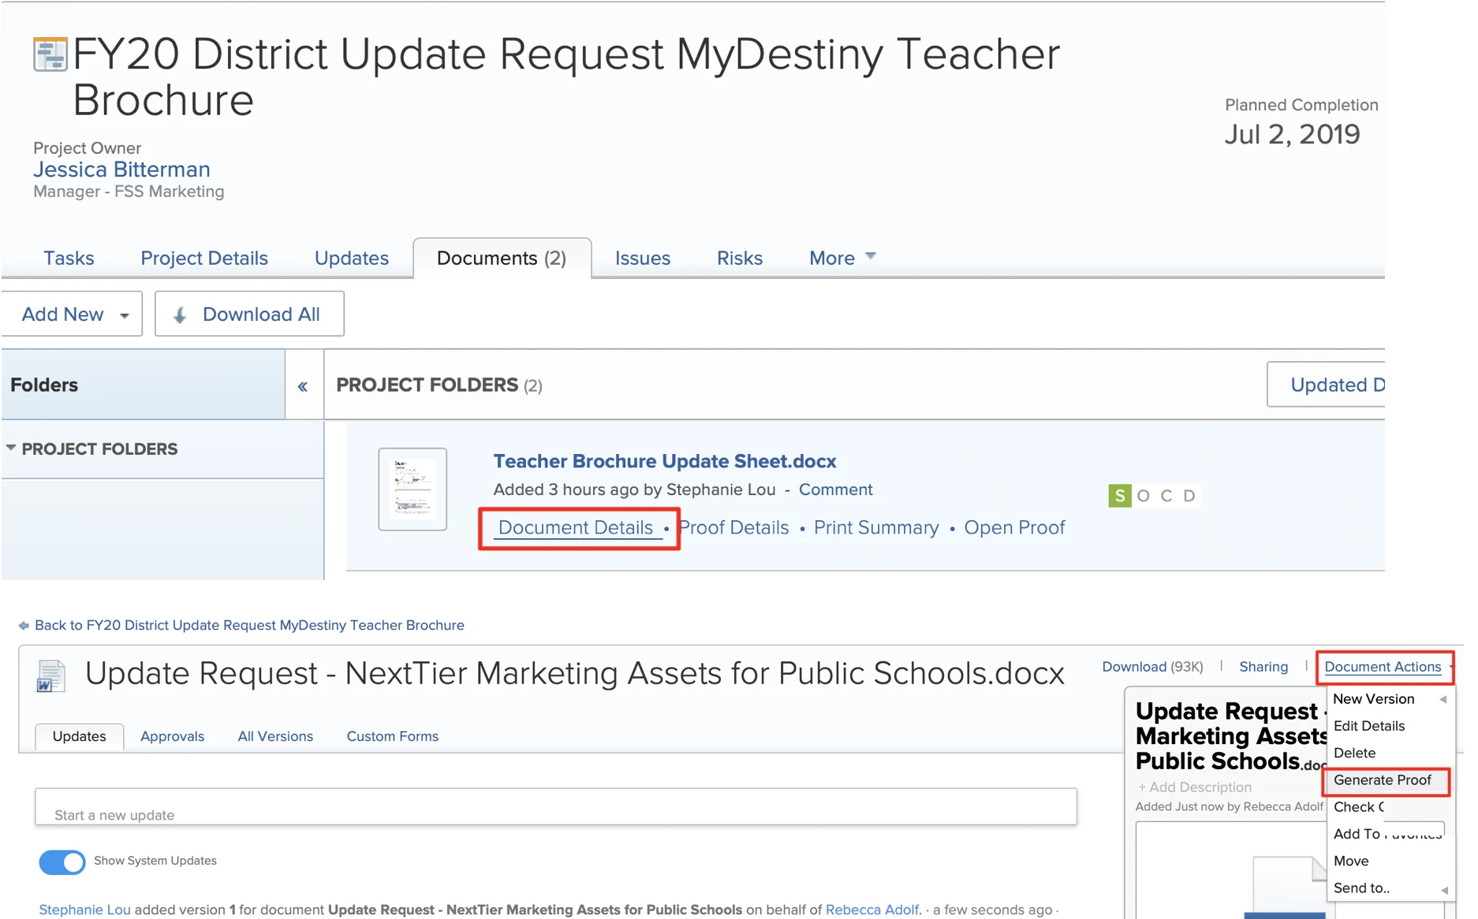Choose Delete from Document Actions menu
The image size is (1478, 919).
coord(1355,753)
